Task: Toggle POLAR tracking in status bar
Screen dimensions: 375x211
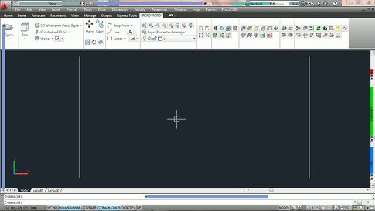Action: click(x=64, y=208)
